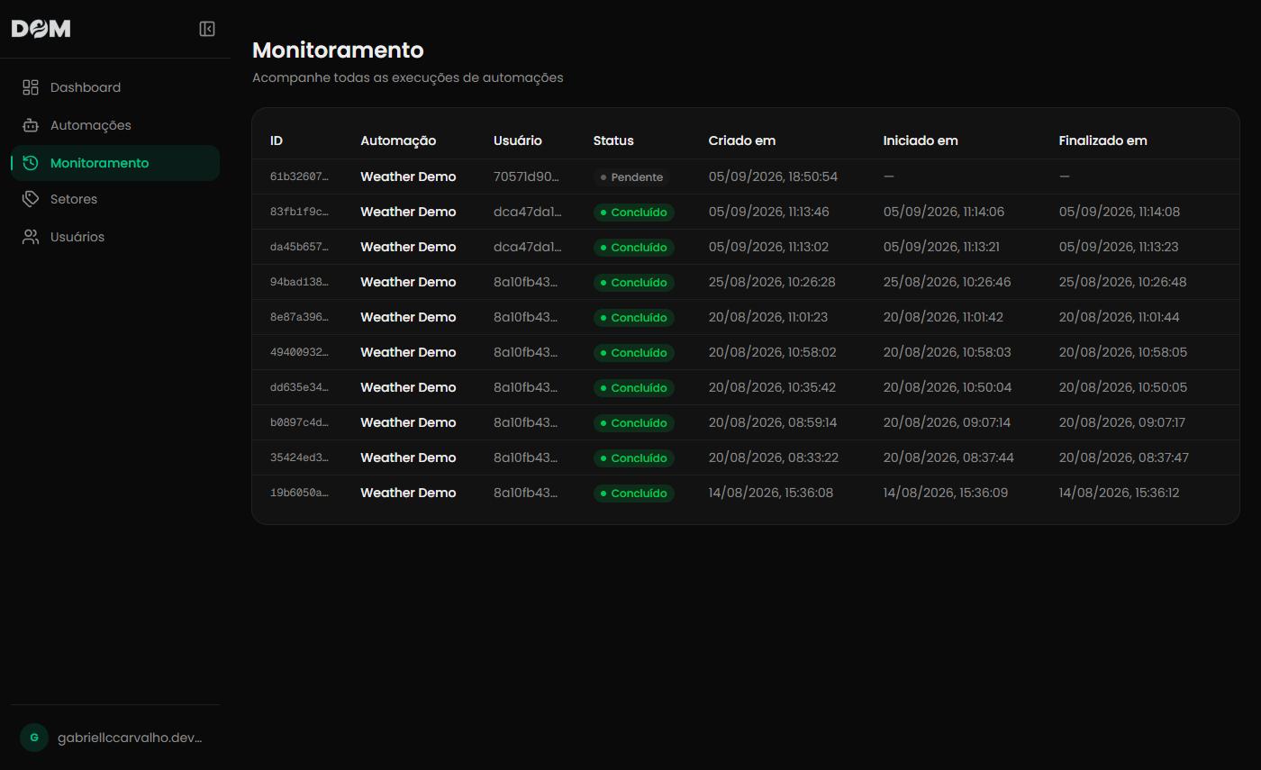Click execution ID 8e87a396
Viewport: 1261px width, 770px height.
299,317
